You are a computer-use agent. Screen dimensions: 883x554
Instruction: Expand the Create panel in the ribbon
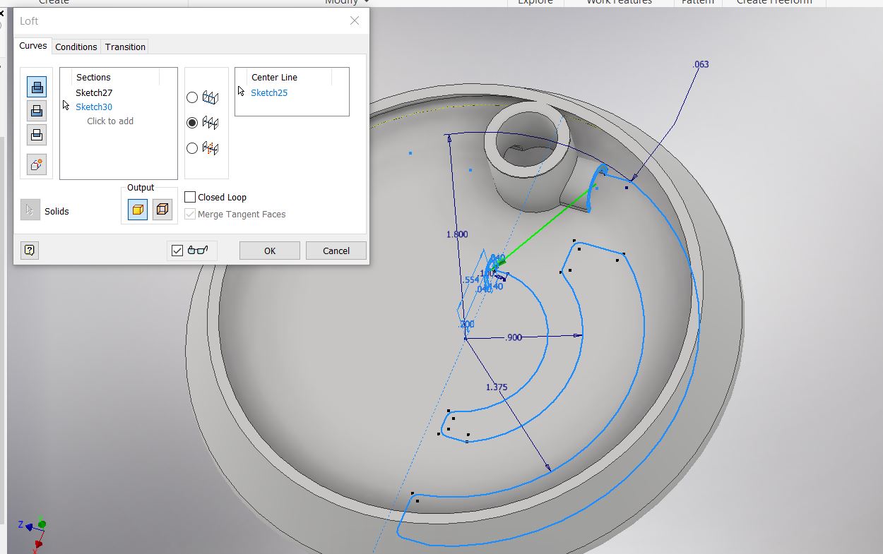(x=53, y=3)
